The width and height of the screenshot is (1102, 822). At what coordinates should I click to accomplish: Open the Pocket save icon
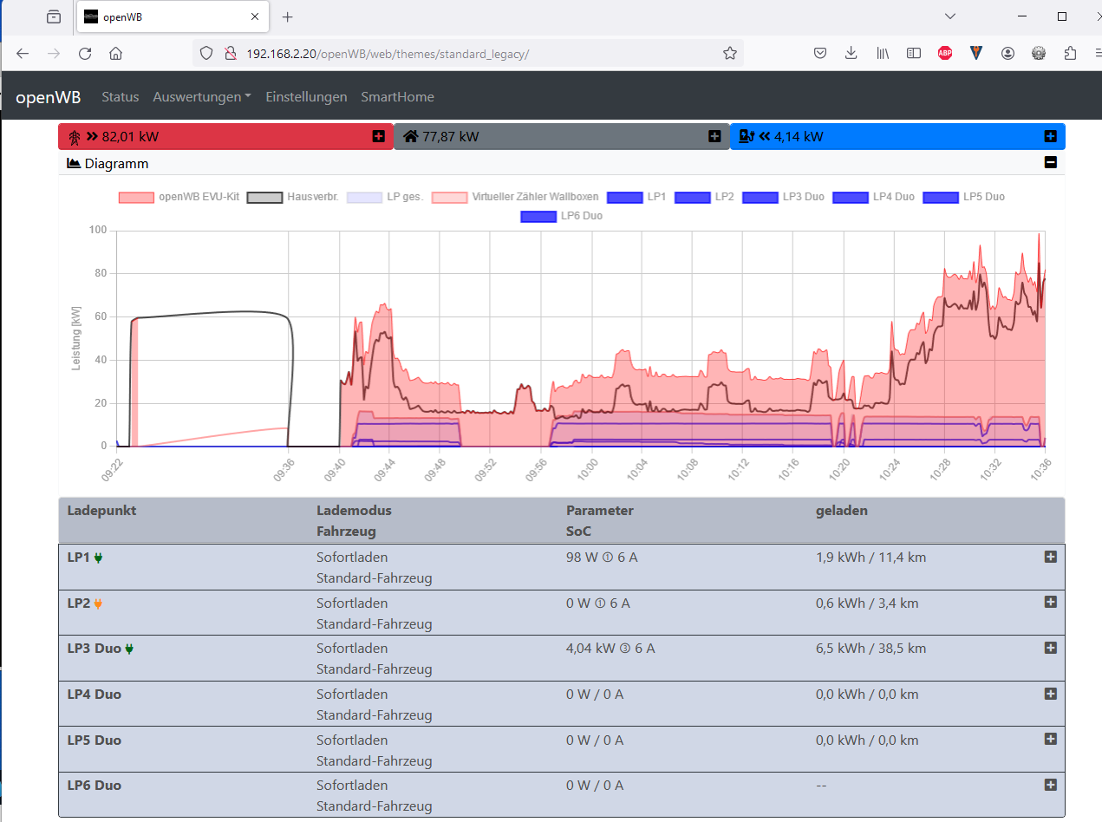[820, 53]
